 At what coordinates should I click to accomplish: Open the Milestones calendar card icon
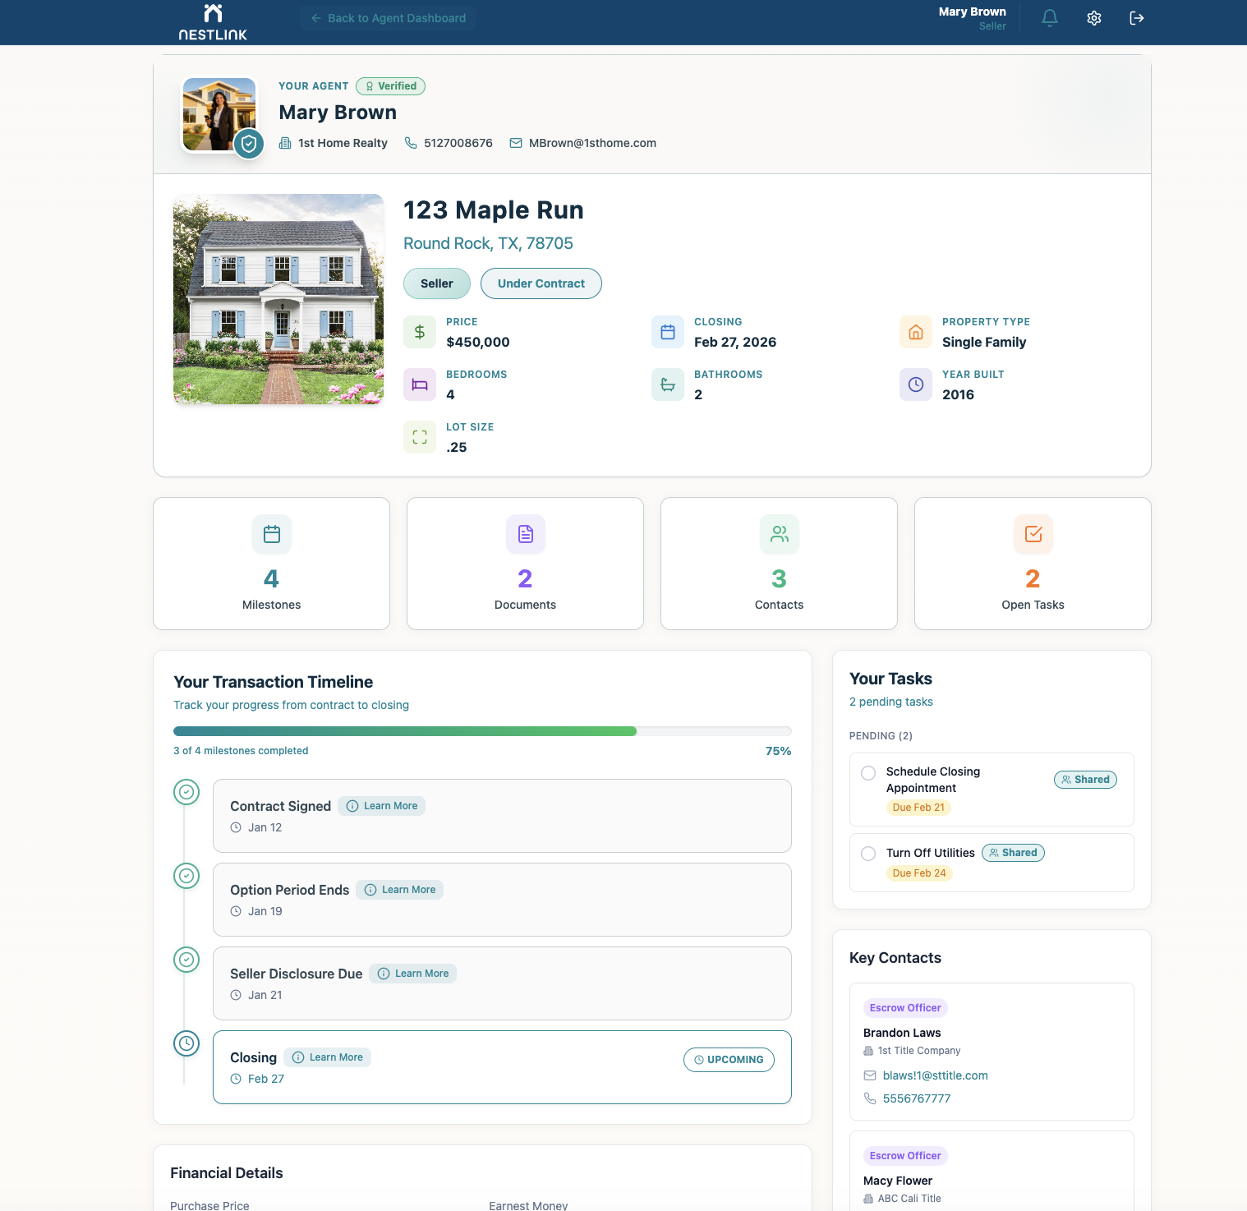coord(271,534)
